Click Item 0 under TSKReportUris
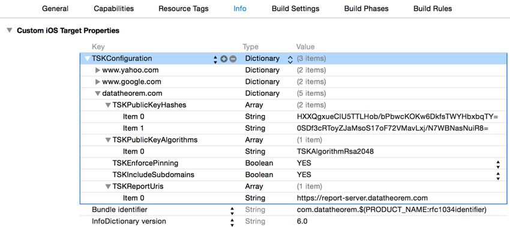The width and height of the screenshot is (510, 227). pos(133,198)
